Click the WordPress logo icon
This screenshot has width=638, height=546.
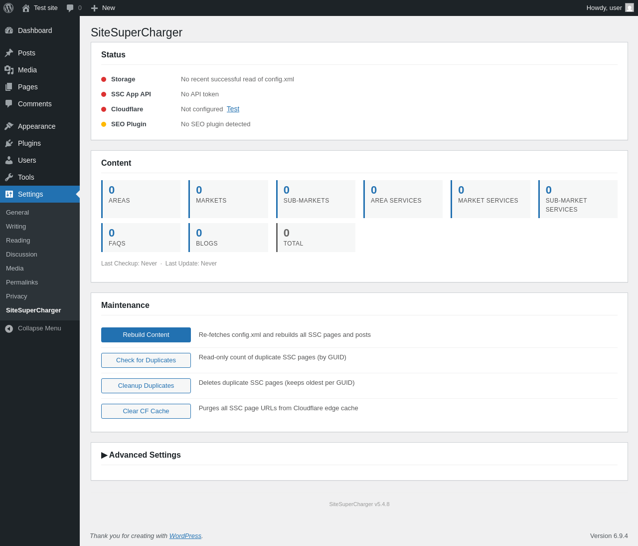pos(8,8)
